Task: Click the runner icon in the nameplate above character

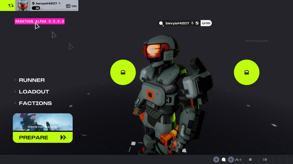Action: click(161, 23)
